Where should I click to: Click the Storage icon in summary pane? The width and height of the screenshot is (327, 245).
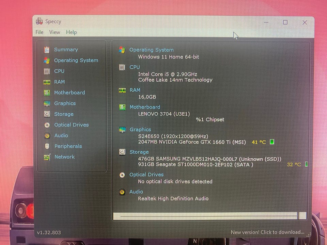tap(122, 152)
